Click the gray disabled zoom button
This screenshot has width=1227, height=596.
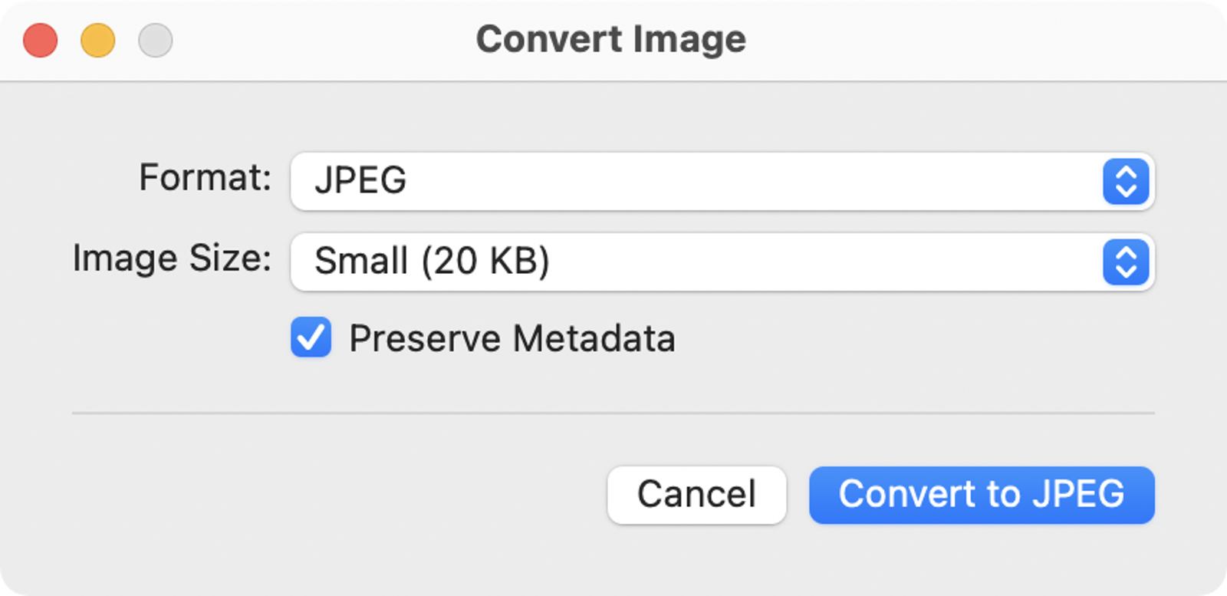[x=156, y=41]
